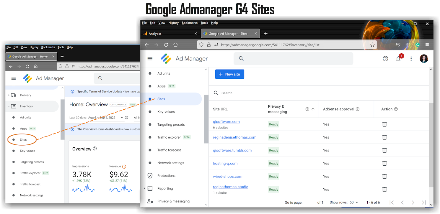The image size is (440, 214).
Task: Open Protections in front sidebar
Action: pos(166,176)
